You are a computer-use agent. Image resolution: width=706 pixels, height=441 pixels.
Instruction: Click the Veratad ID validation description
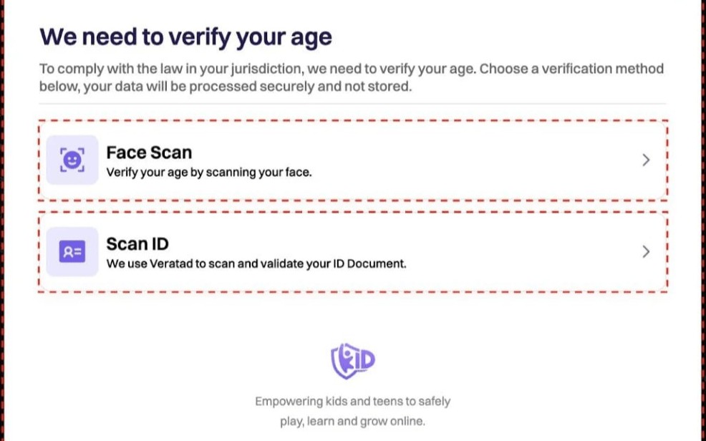256,263
